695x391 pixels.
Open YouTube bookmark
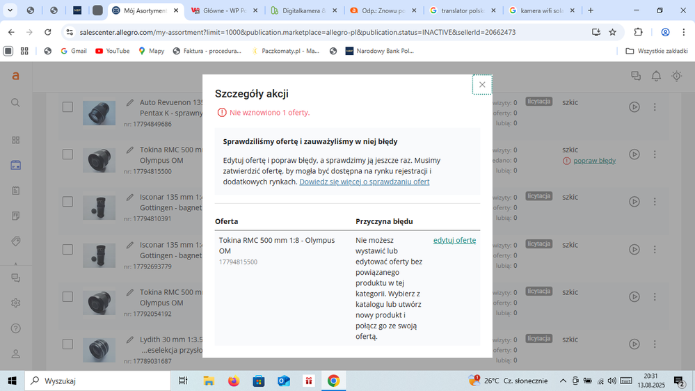tap(112, 51)
